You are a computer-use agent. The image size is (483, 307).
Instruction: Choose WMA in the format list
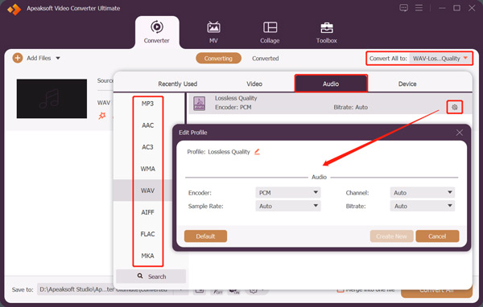coord(147,169)
